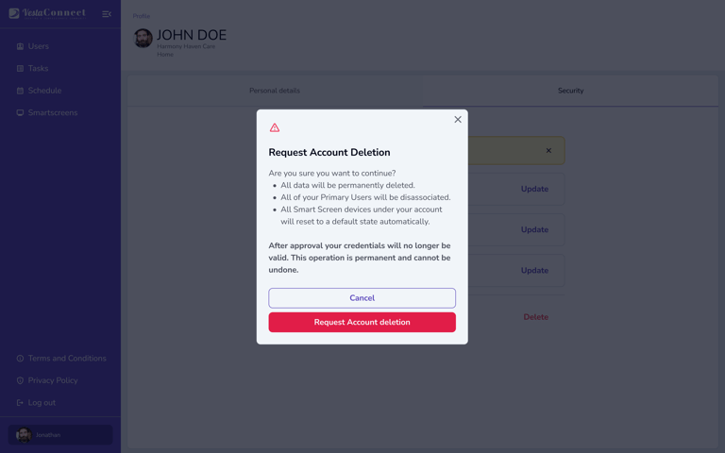Open the Privacy Policy link
725x453 pixels.
[53, 380]
